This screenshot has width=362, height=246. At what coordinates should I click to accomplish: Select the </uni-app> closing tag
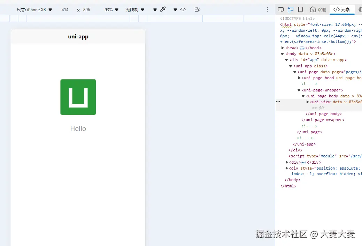point(304,144)
